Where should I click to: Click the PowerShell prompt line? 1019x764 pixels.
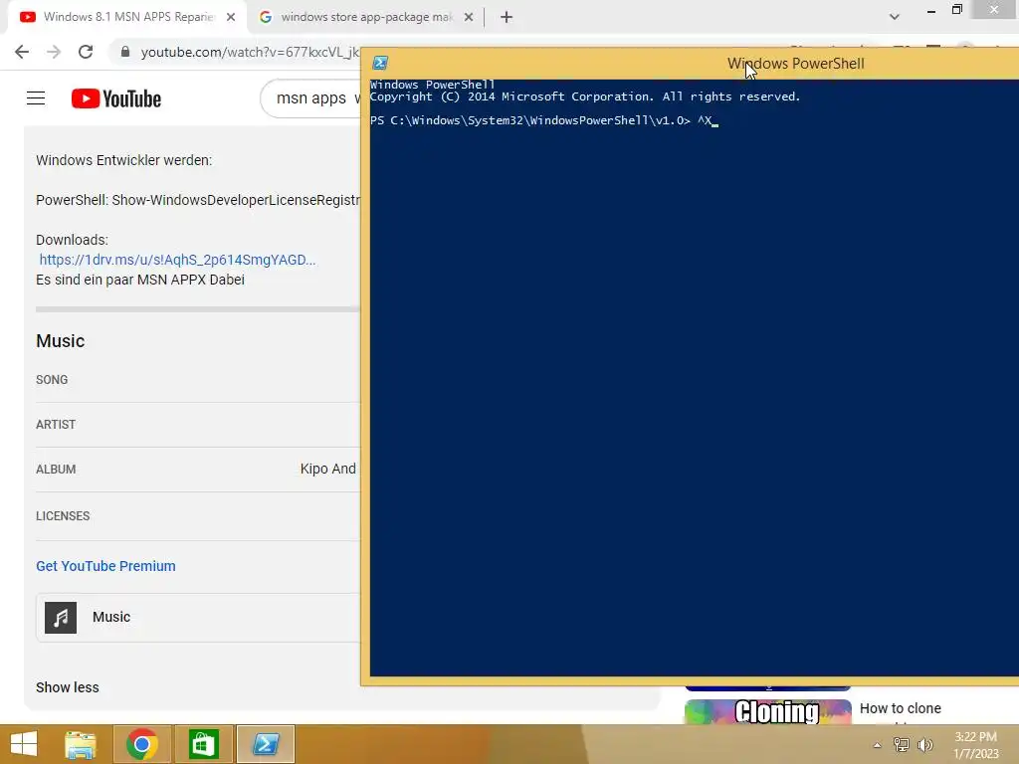click(x=544, y=120)
